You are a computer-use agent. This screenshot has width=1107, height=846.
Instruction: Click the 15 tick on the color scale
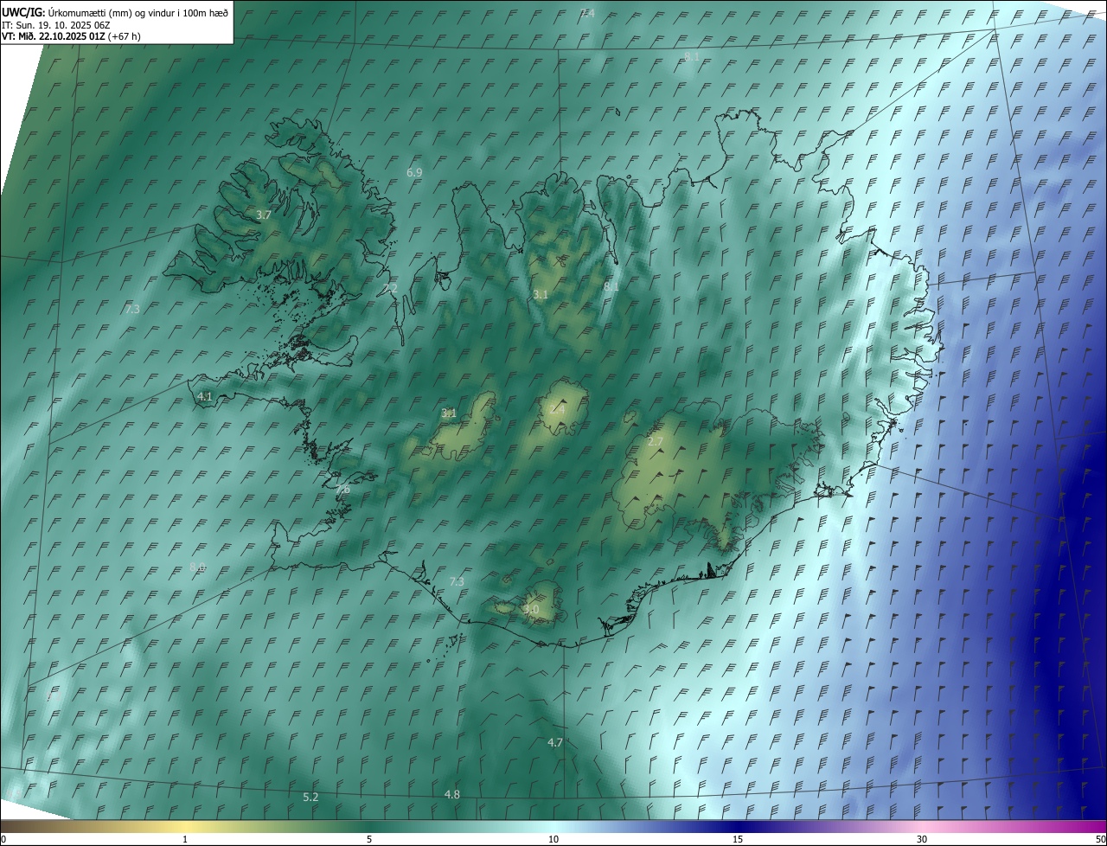[738, 839]
